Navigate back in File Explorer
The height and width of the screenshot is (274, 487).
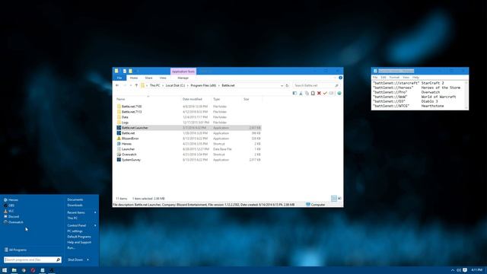coord(117,85)
